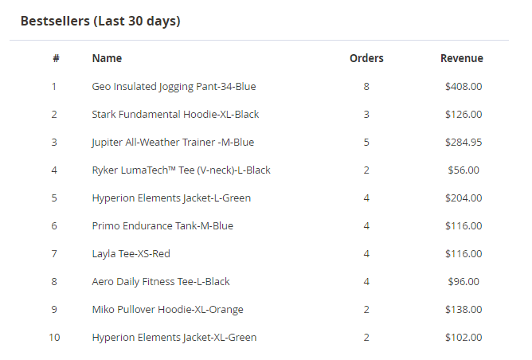Screen dimensions: 532x360
Task: Click the Name column header
Action: click(107, 58)
